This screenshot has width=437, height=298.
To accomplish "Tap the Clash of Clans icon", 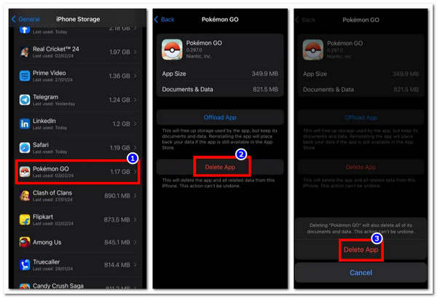I will (x=25, y=195).
